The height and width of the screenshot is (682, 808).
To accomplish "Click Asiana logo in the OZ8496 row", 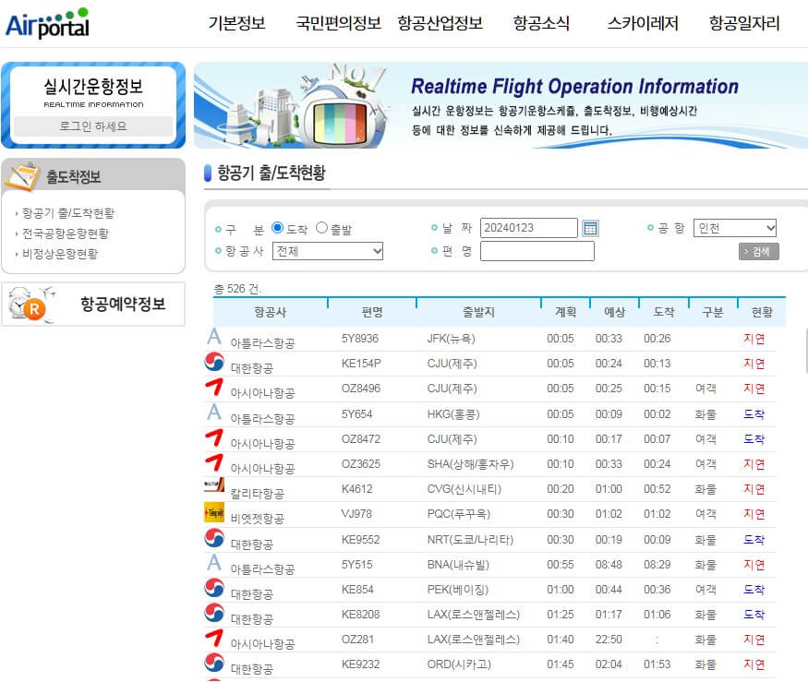I will (x=214, y=387).
